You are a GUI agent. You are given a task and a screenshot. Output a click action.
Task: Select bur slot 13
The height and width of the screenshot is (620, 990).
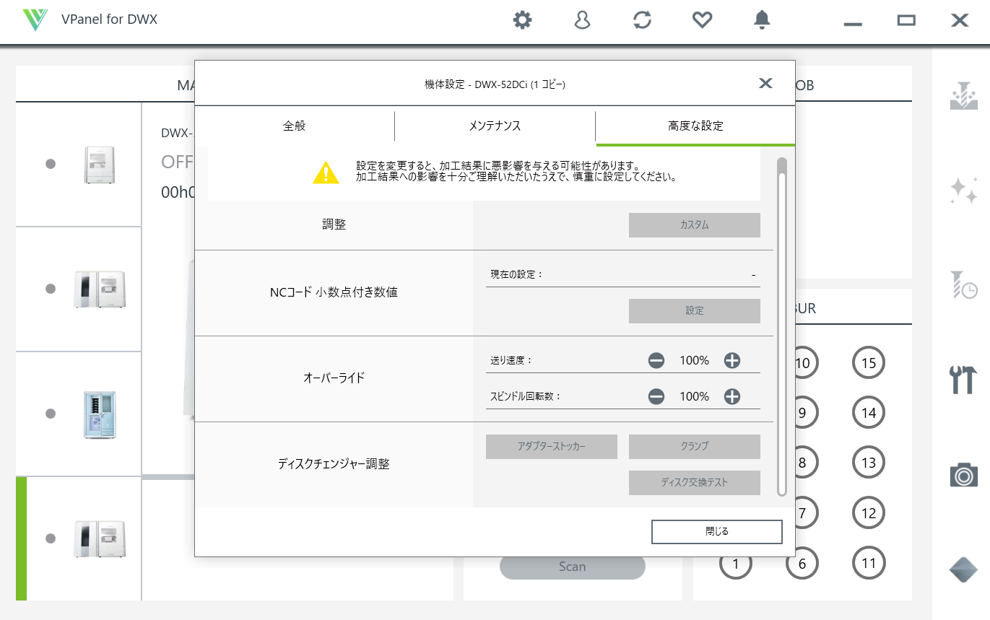pyautogui.click(x=869, y=463)
